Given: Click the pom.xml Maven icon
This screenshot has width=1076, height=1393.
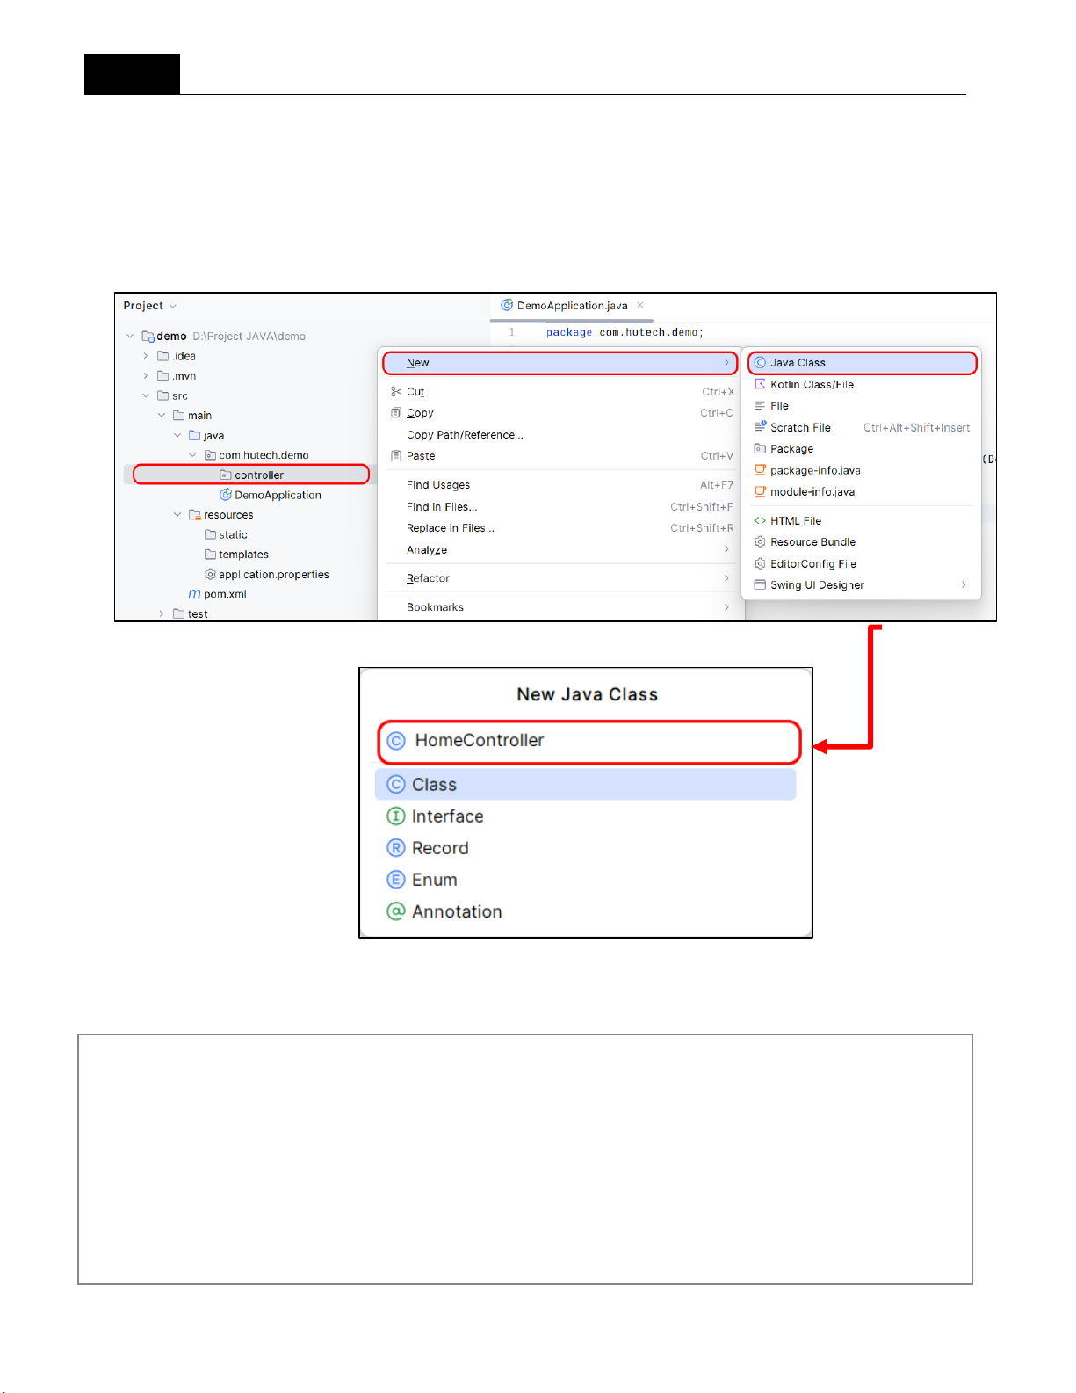Looking at the screenshot, I should point(194,594).
